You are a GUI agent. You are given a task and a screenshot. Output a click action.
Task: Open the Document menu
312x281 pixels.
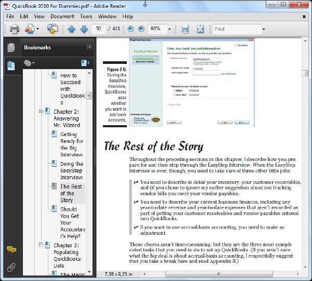62,16
